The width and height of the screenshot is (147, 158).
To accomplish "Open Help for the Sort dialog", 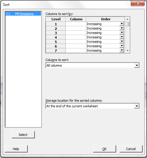I will pyautogui.click(x=16, y=149).
